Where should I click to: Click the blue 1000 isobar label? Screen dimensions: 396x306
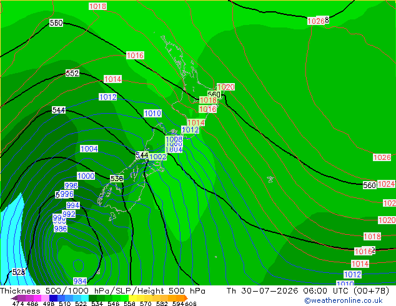click(86, 175)
